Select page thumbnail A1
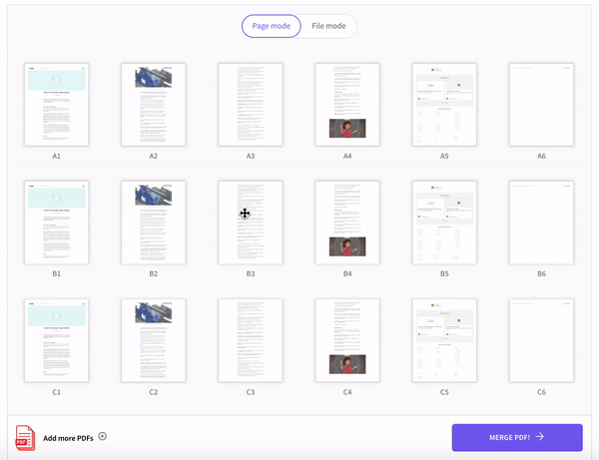Image resolution: width=599 pixels, height=460 pixels. point(57,105)
